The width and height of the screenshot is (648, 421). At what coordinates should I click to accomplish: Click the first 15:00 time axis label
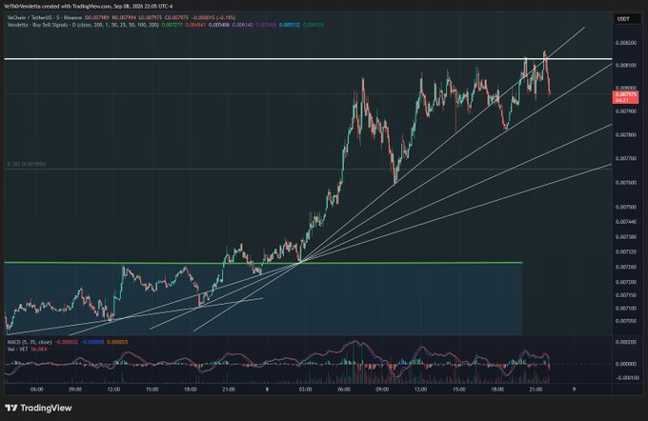point(152,390)
